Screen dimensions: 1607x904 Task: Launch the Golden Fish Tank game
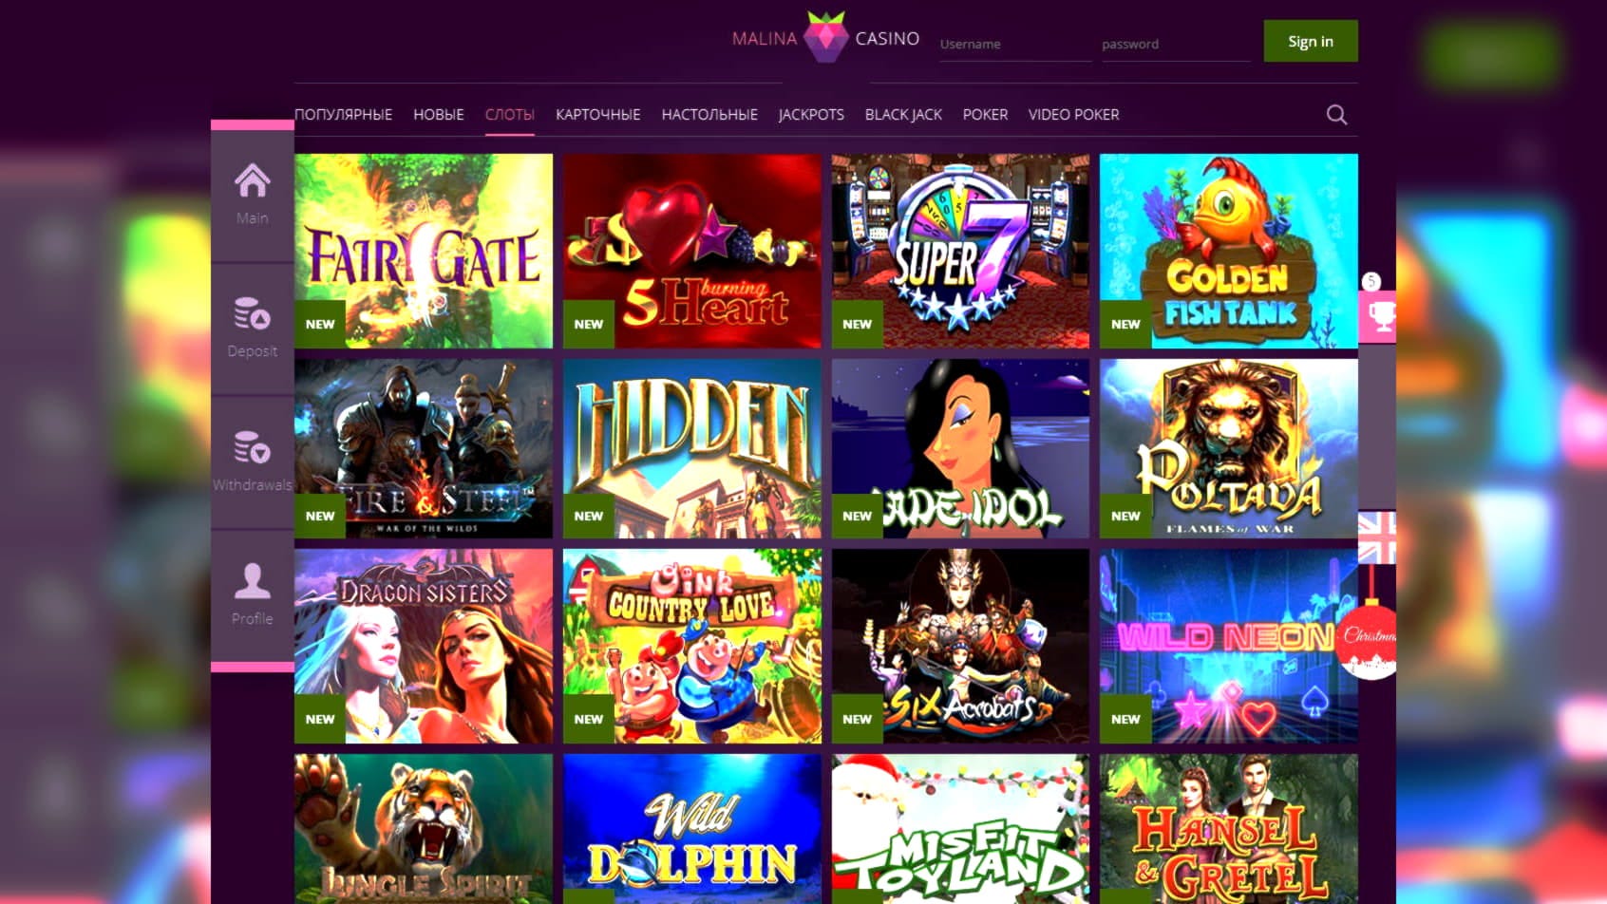(1229, 251)
